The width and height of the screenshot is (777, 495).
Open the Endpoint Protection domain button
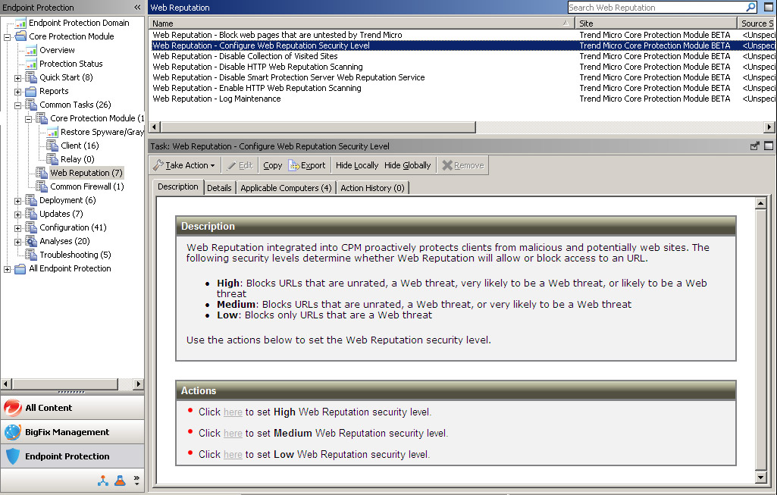tap(72, 456)
